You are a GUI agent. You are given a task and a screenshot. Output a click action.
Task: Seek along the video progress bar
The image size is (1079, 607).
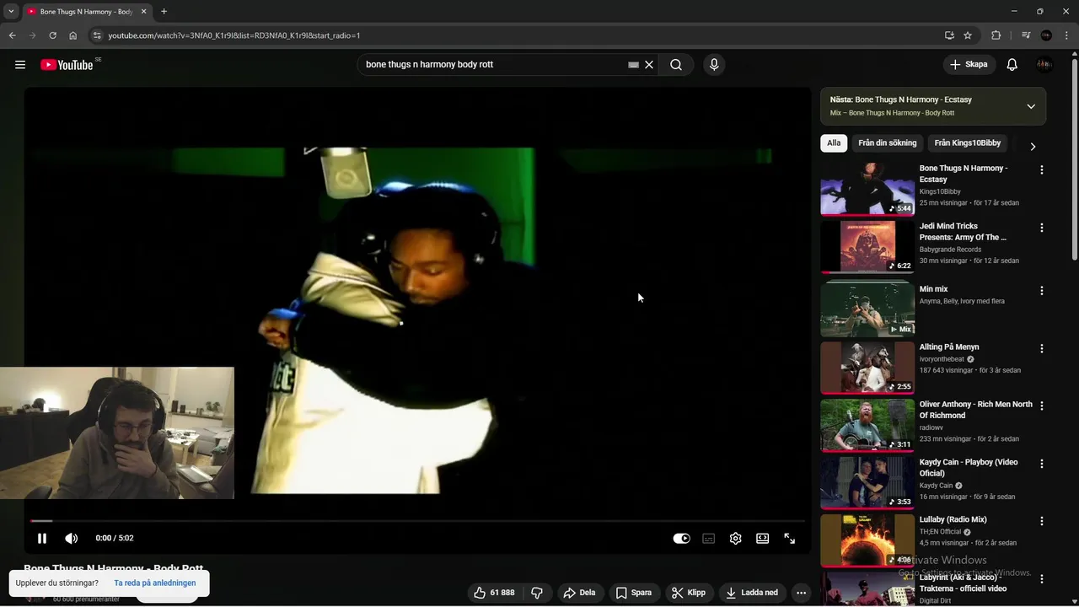[x=417, y=521]
